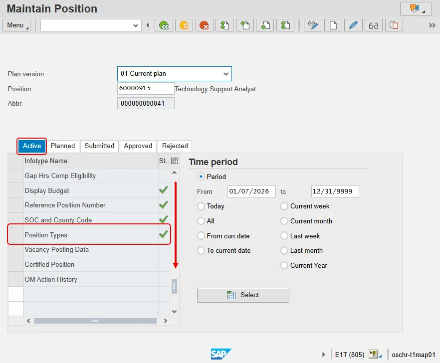This screenshot has height=363, width=440.
Task: Switch to the Rejected tab
Action: pos(175,146)
